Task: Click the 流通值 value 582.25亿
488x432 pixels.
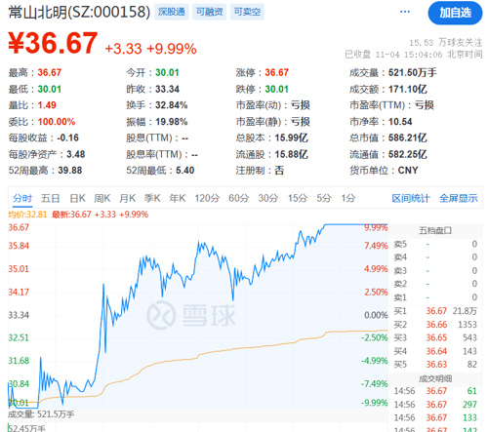Action: (x=408, y=154)
